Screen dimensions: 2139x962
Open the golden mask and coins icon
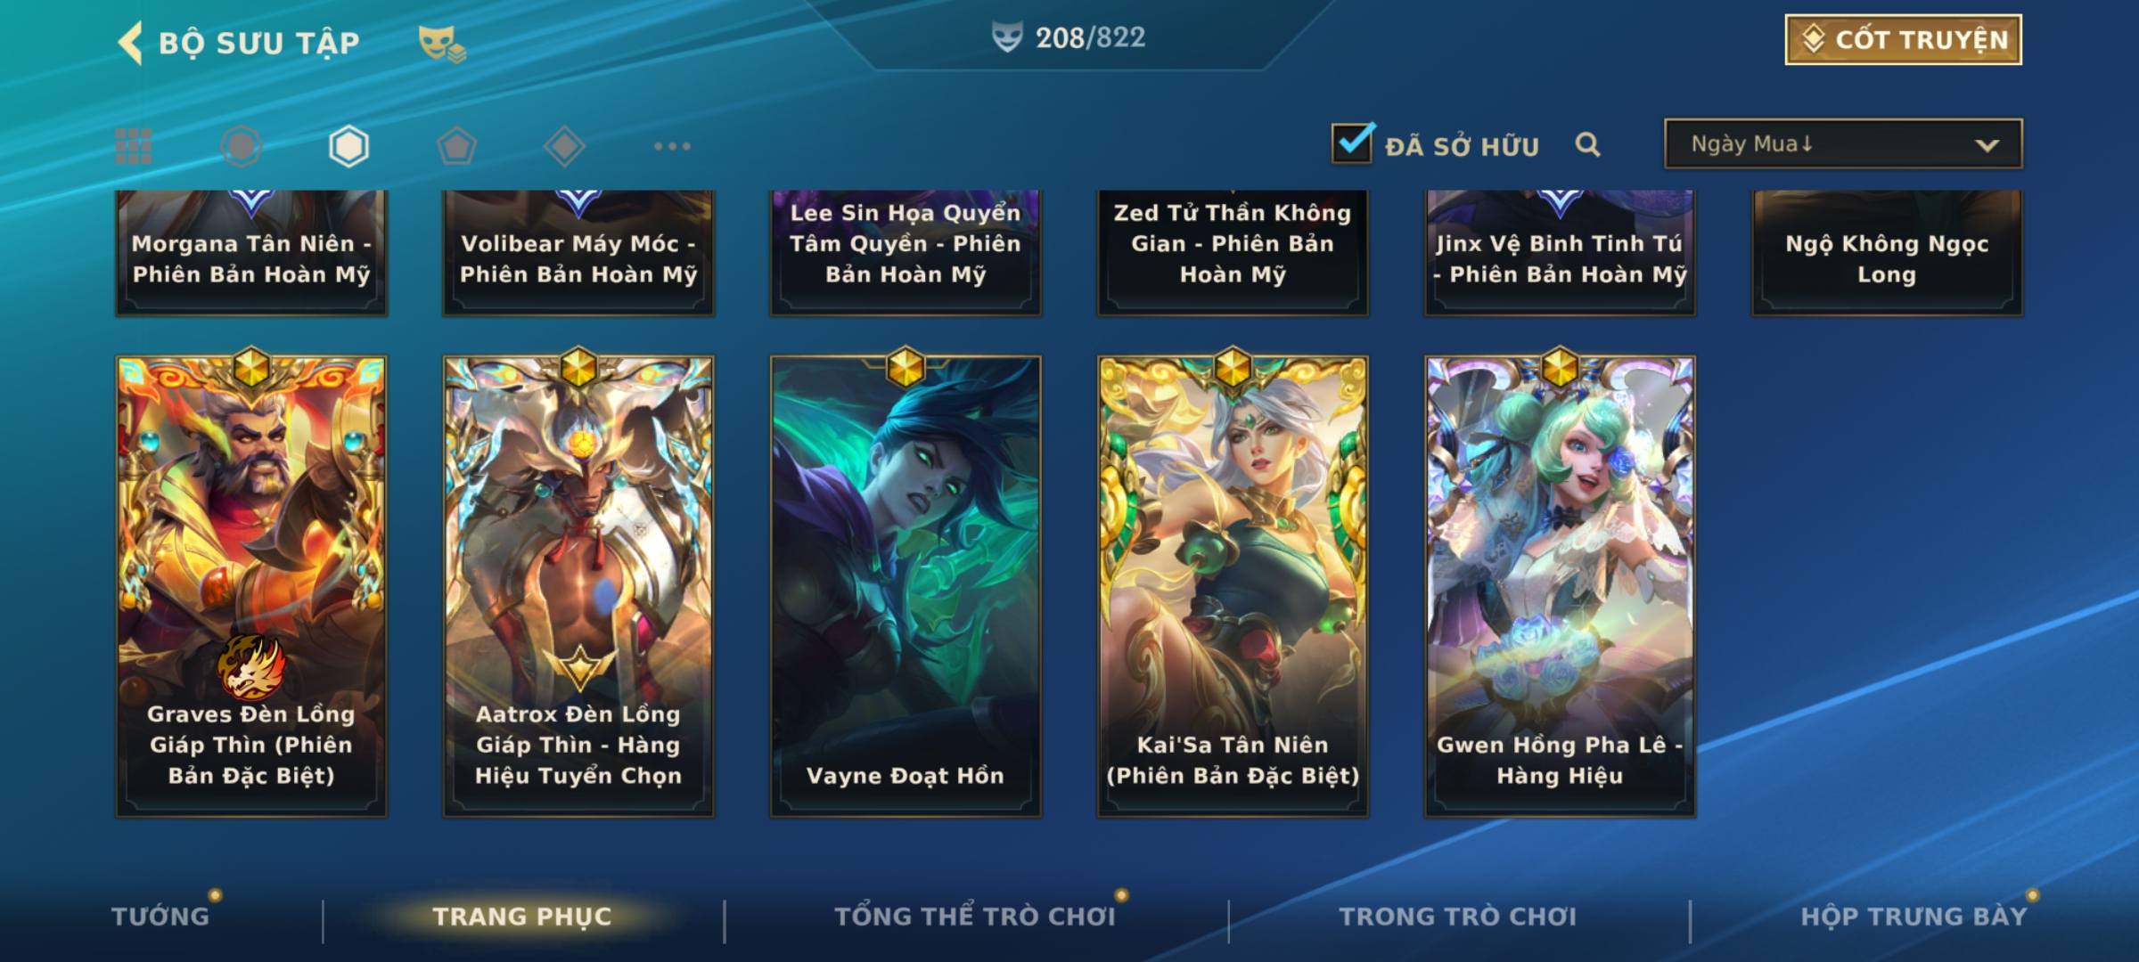442,44
